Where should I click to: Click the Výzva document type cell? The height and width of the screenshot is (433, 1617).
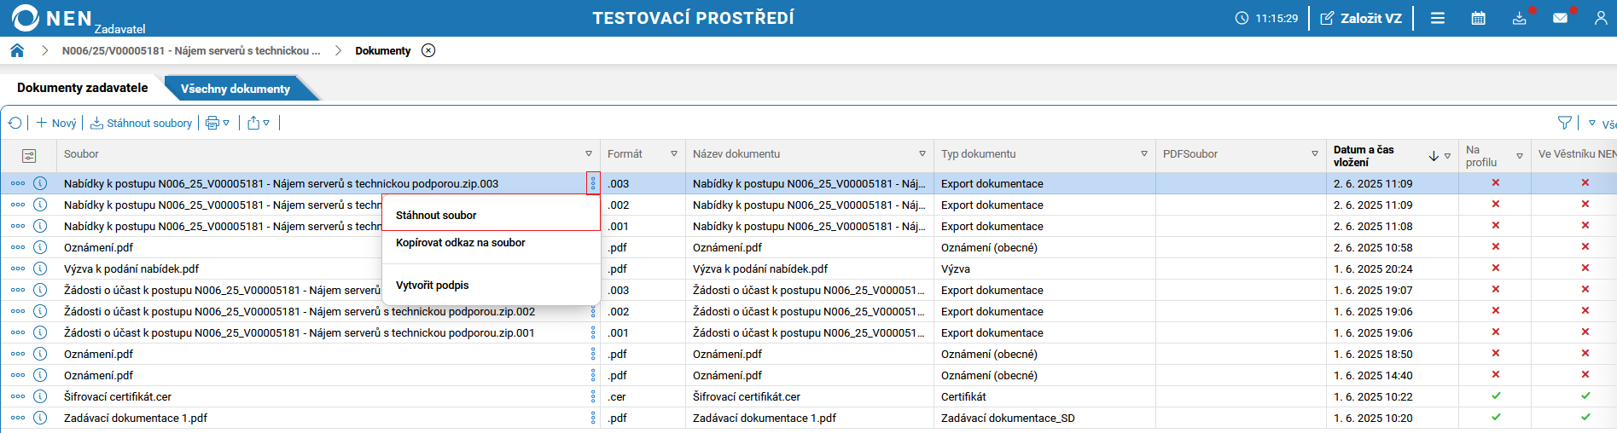click(x=956, y=268)
